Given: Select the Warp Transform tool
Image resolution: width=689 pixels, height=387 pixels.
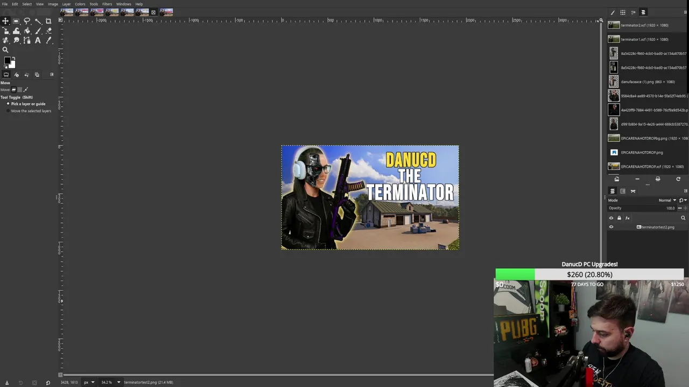Looking at the screenshot, I should (16, 31).
